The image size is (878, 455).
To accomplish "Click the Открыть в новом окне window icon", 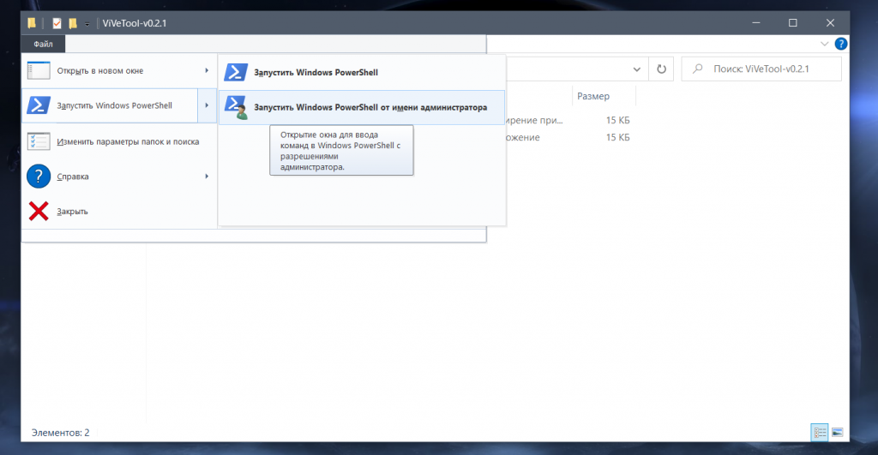I will [x=39, y=70].
